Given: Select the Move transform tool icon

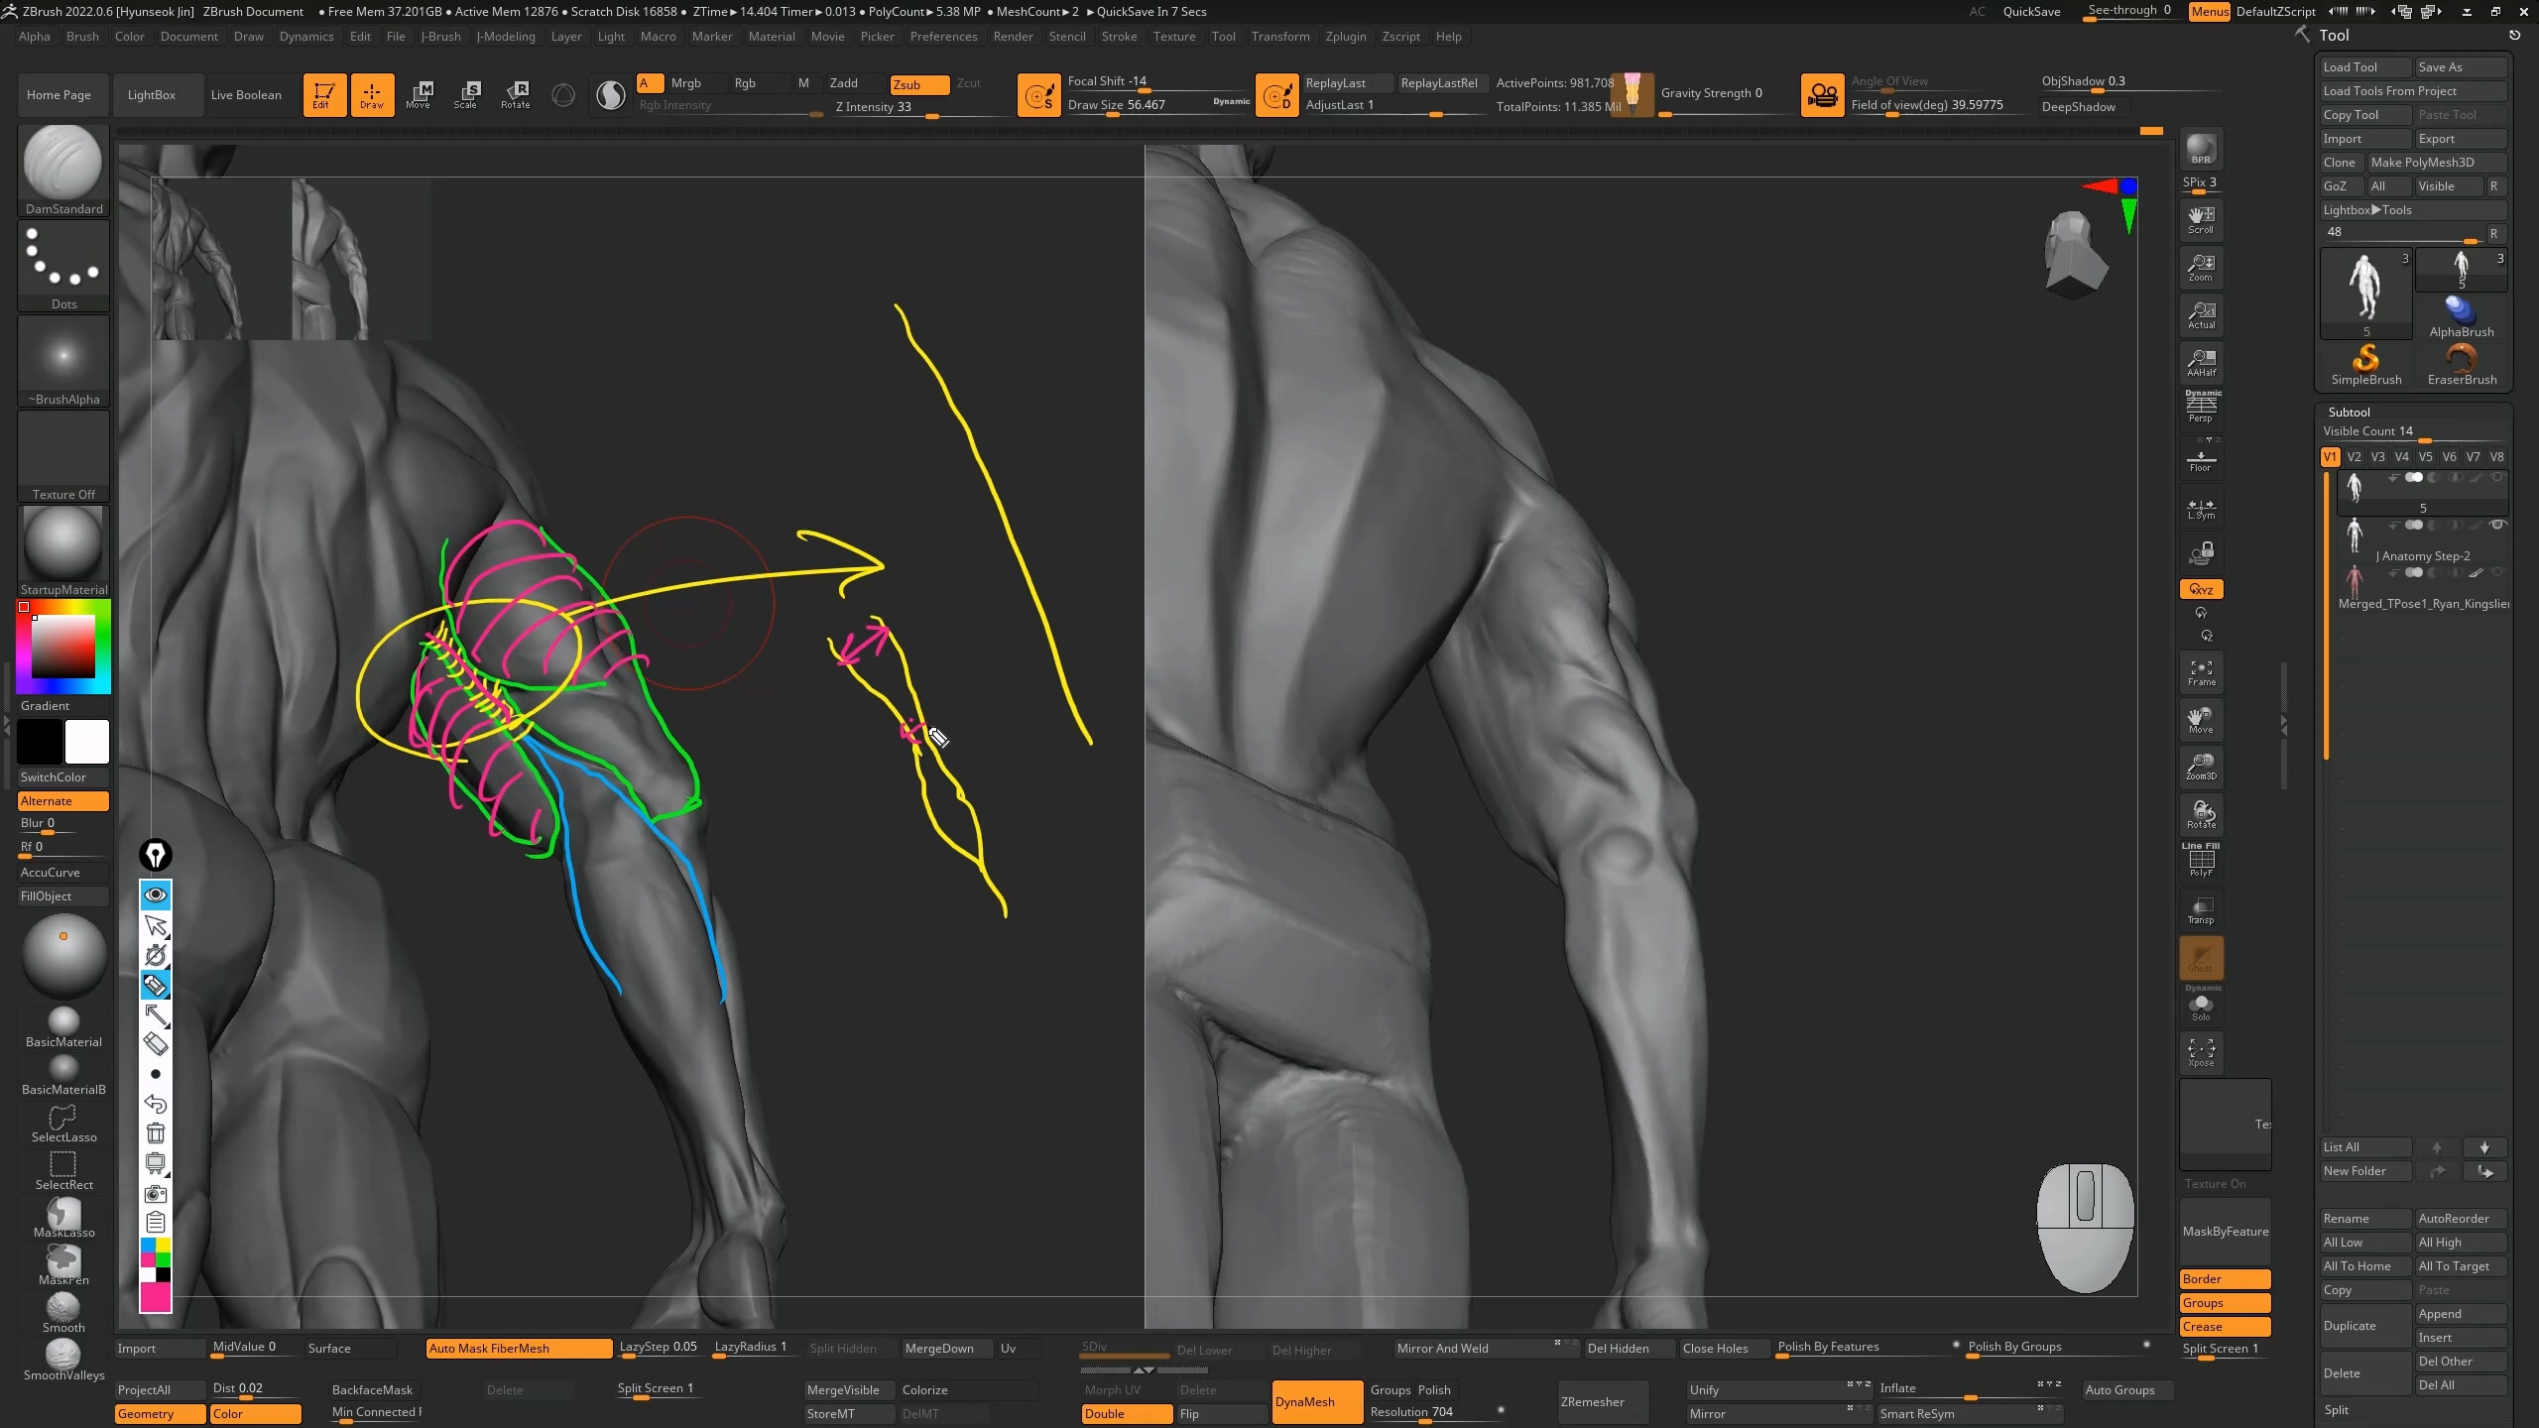Looking at the screenshot, I should pos(419,94).
